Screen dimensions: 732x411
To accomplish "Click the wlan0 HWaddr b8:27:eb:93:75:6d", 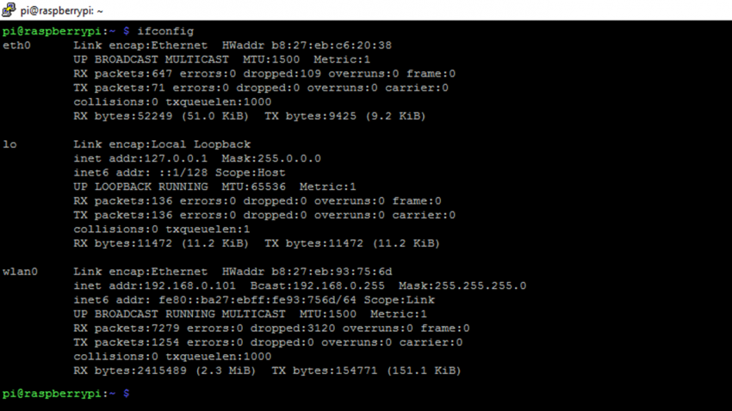I will tap(307, 272).
